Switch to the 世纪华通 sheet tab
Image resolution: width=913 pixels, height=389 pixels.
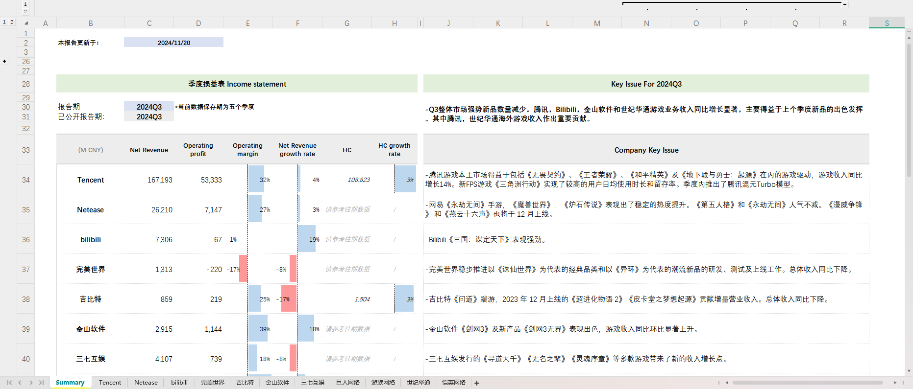(419, 383)
